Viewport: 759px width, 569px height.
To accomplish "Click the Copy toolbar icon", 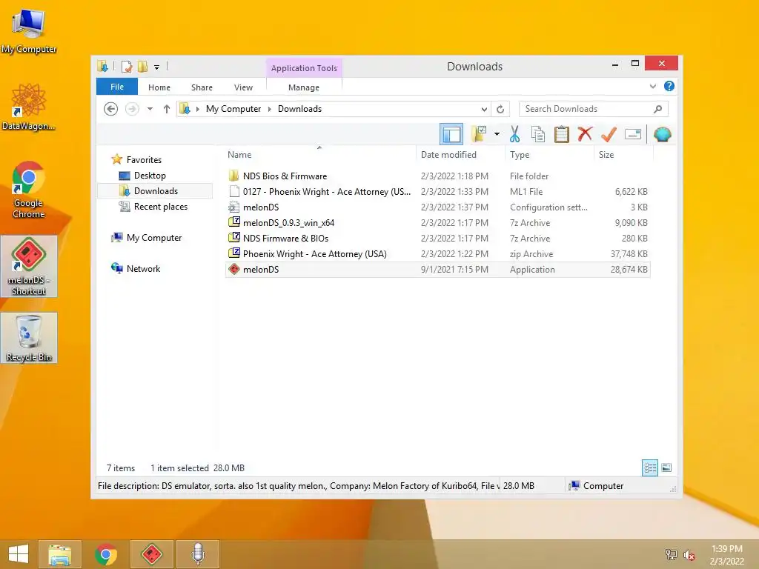I will (x=538, y=134).
